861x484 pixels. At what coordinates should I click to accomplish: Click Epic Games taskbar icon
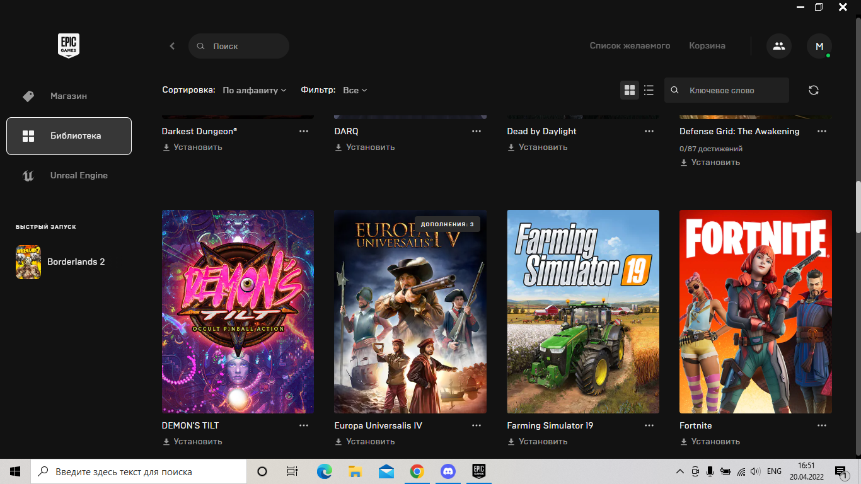pyautogui.click(x=479, y=471)
